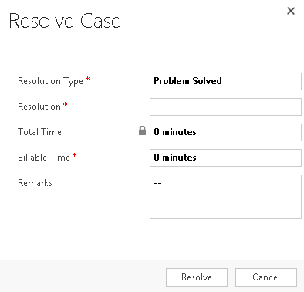Click the Resolution Type label
This screenshot has width=304, height=292.
(50, 81)
